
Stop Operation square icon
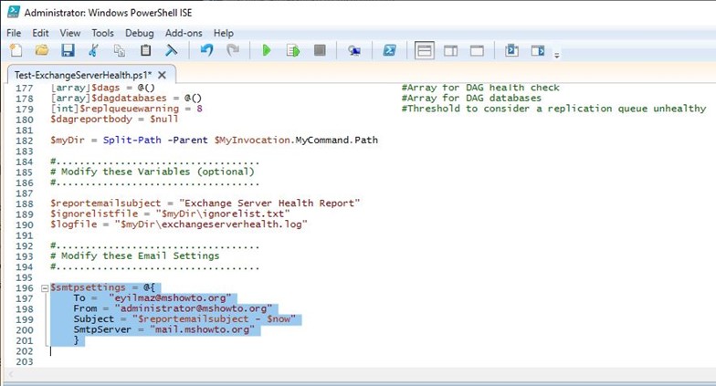[x=320, y=50]
